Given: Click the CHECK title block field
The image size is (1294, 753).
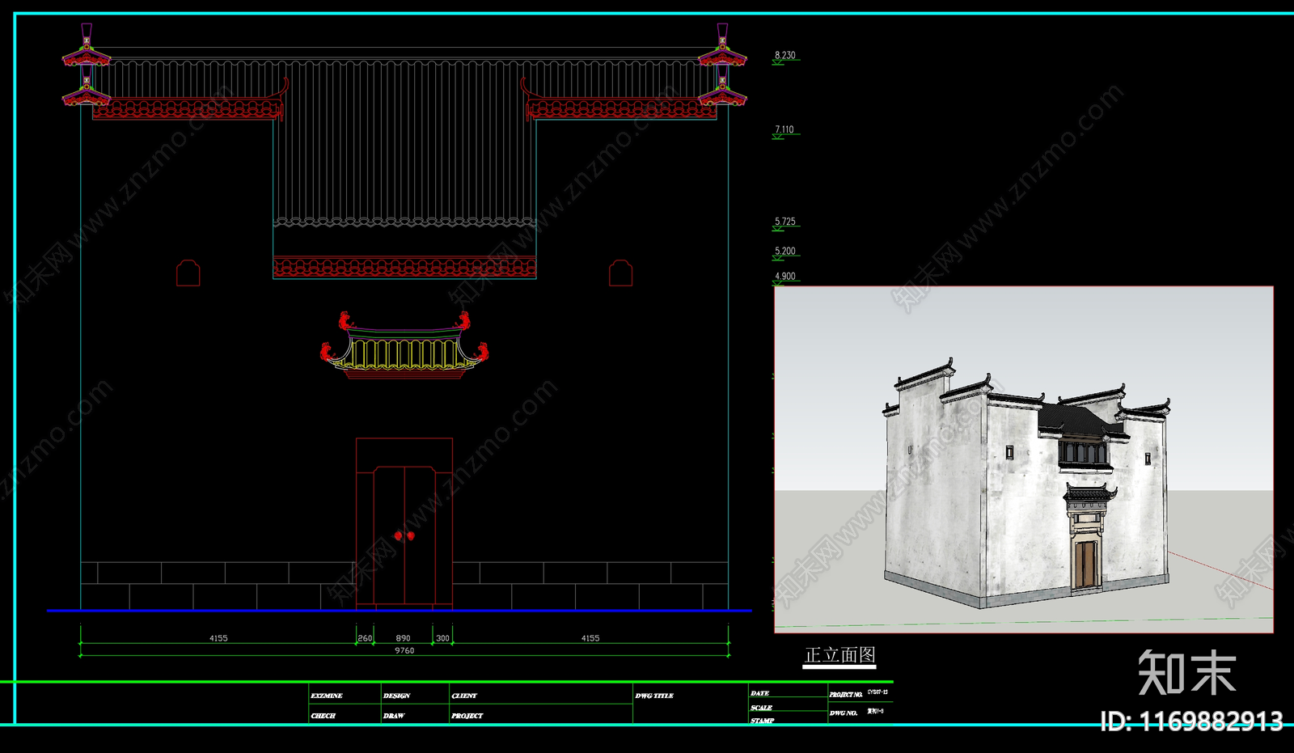Looking at the screenshot, I should coord(323,716).
